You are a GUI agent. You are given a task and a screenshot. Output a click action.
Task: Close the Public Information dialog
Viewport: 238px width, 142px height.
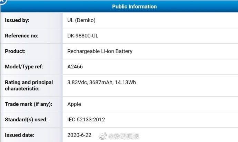(2, 1)
